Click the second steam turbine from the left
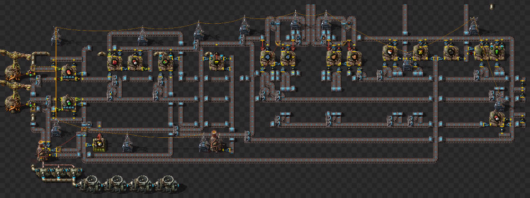 (116, 184)
